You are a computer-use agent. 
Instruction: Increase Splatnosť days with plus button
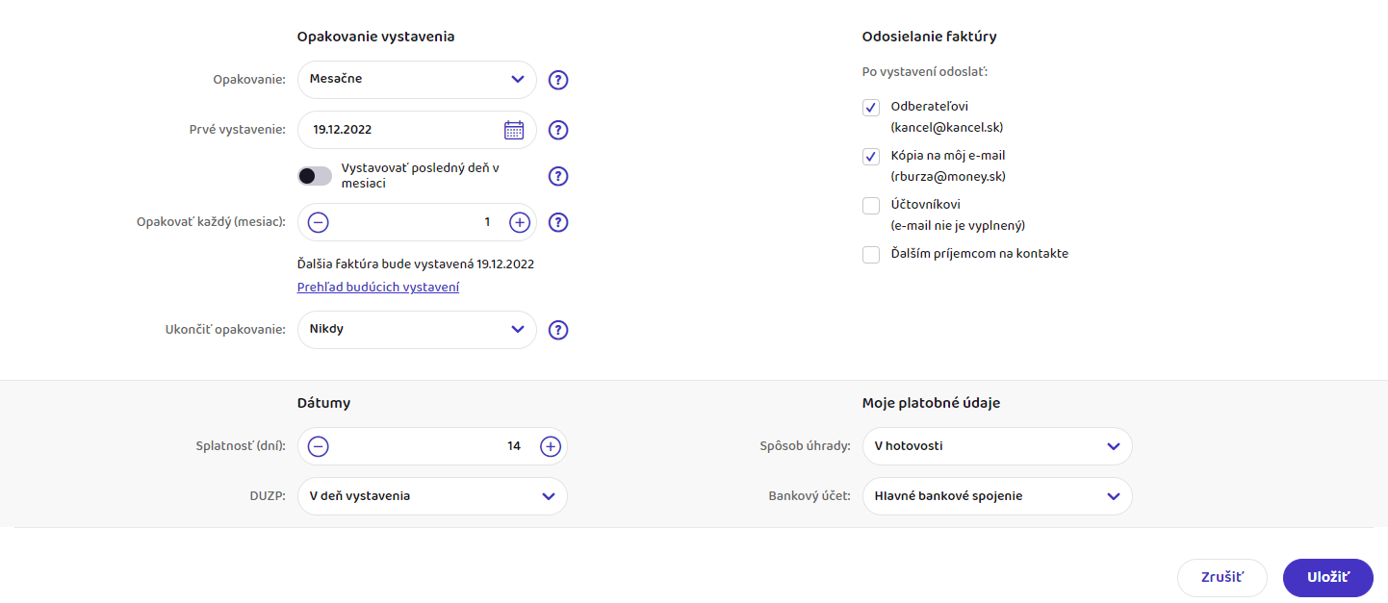click(x=550, y=446)
